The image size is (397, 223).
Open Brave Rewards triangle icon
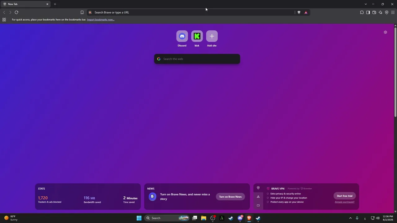click(306, 12)
